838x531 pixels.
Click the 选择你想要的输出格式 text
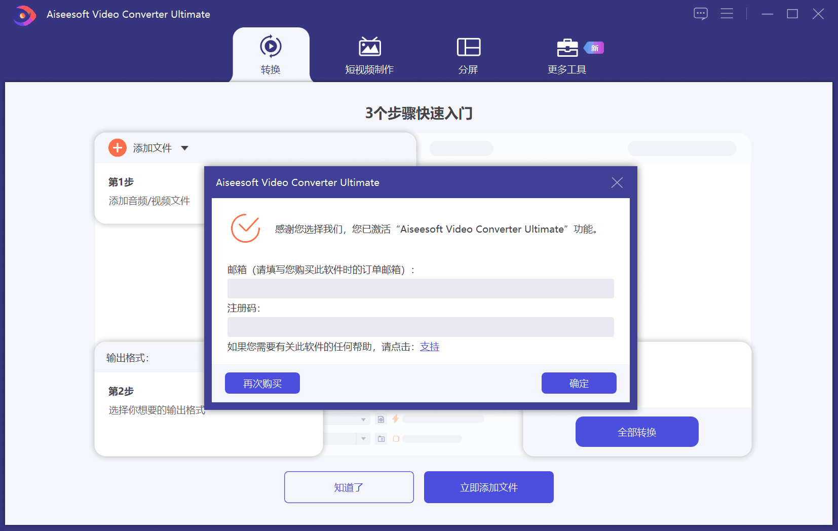pyautogui.click(x=157, y=410)
